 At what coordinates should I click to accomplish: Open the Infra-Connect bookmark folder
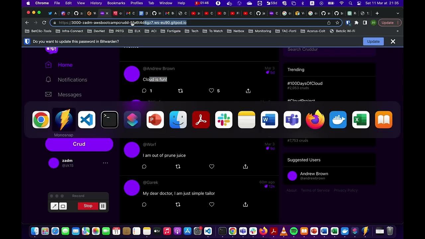(x=70, y=31)
